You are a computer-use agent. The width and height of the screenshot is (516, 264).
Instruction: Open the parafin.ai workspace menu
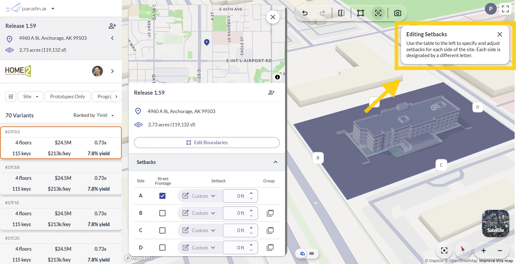53,8
